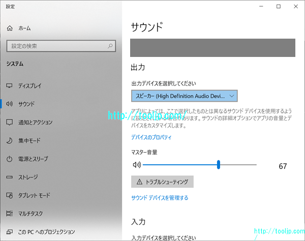Click the マスター音量 label
This screenshot has height=241, width=305.
[x=144, y=152]
